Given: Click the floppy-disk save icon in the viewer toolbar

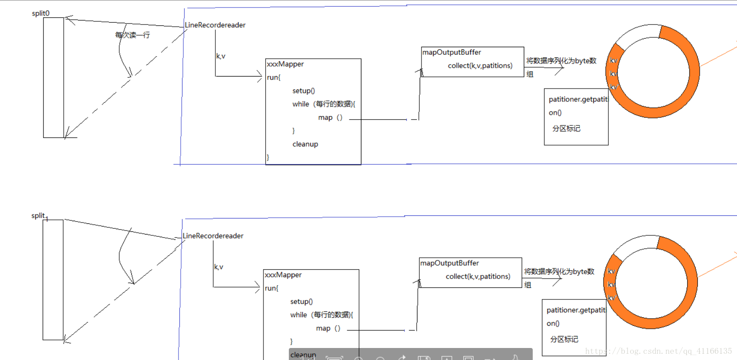Looking at the screenshot, I should [424, 358].
